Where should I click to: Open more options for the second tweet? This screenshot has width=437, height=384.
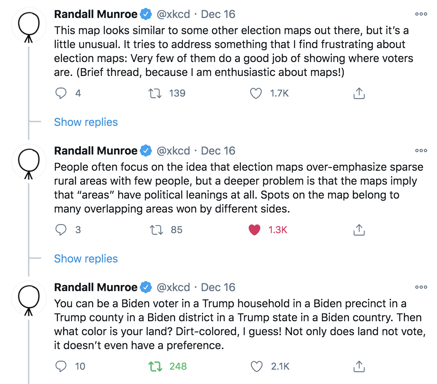coord(421,151)
